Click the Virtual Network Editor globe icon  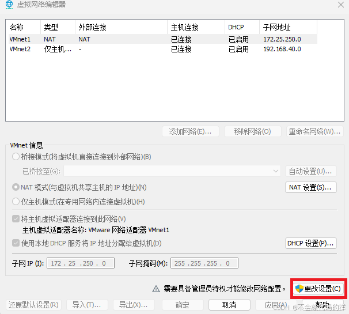[x=9, y=5]
